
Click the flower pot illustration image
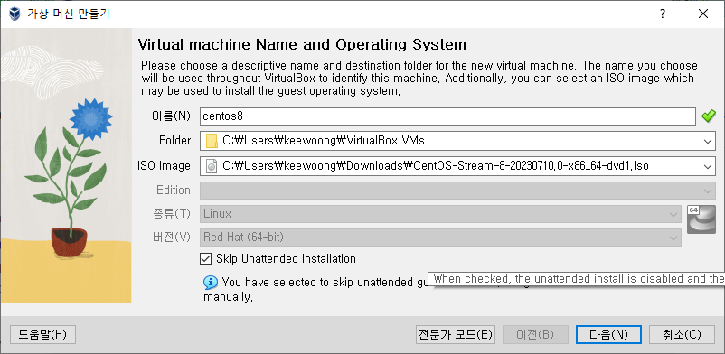coord(66,165)
